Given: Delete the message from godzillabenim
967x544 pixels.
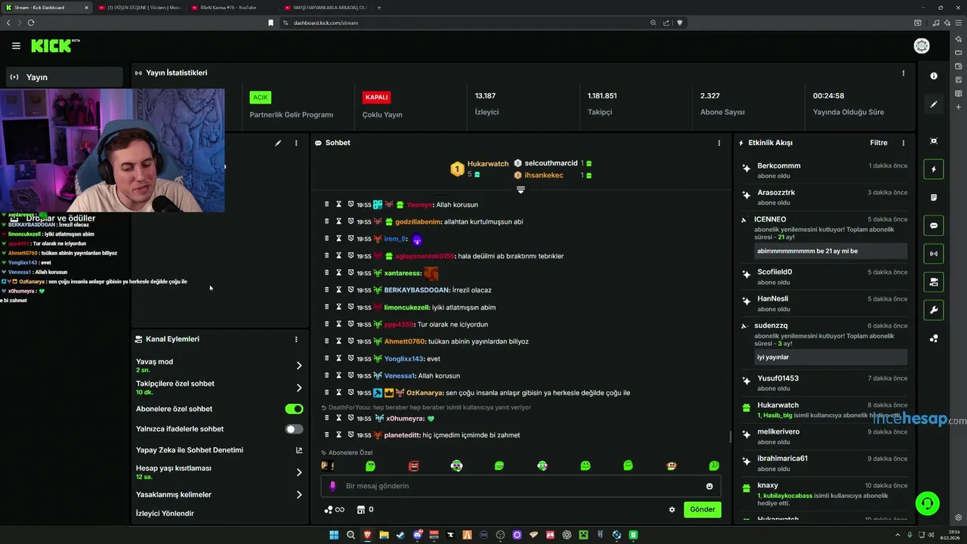Looking at the screenshot, I should 326,221.
